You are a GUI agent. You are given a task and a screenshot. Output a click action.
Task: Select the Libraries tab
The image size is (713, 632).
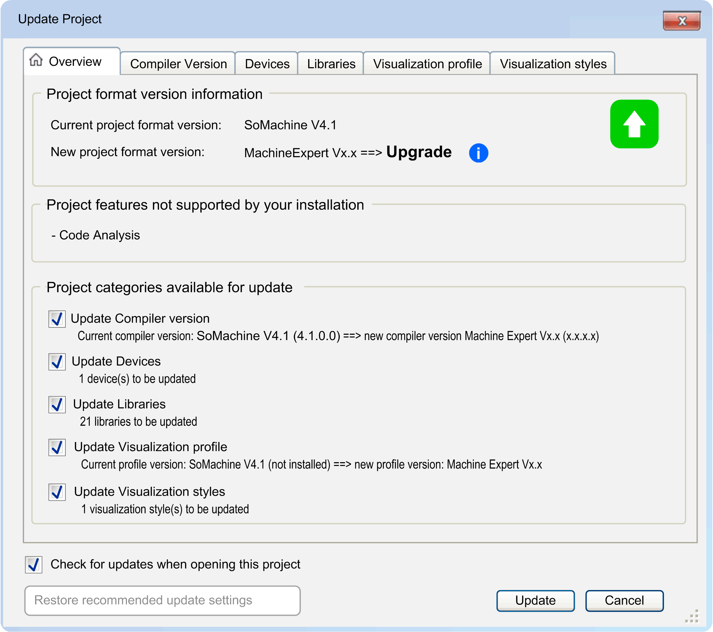pyautogui.click(x=331, y=64)
